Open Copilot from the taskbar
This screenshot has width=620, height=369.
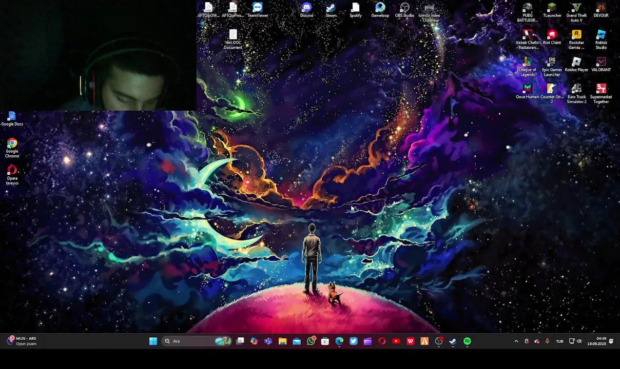(x=254, y=341)
